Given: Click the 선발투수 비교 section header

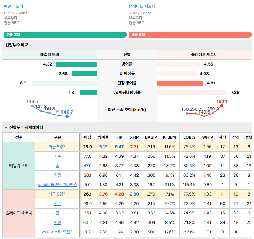Looking at the screenshot, I should click(x=127, y=45).
